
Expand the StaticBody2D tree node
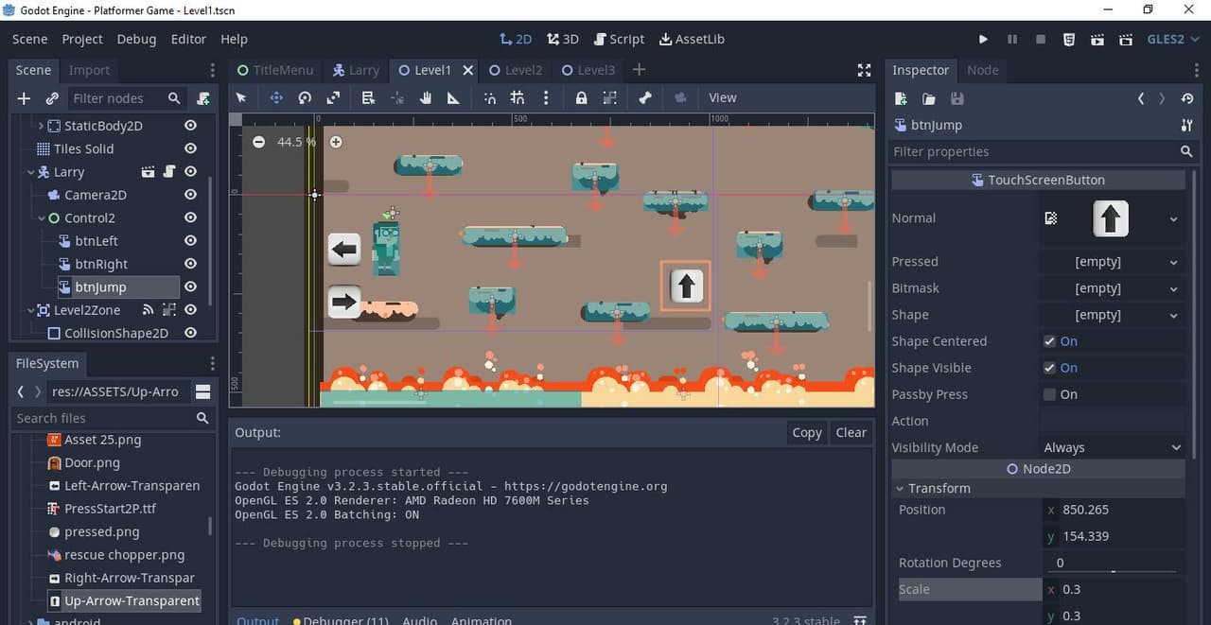pyautogui.click(x=41, y=125)
